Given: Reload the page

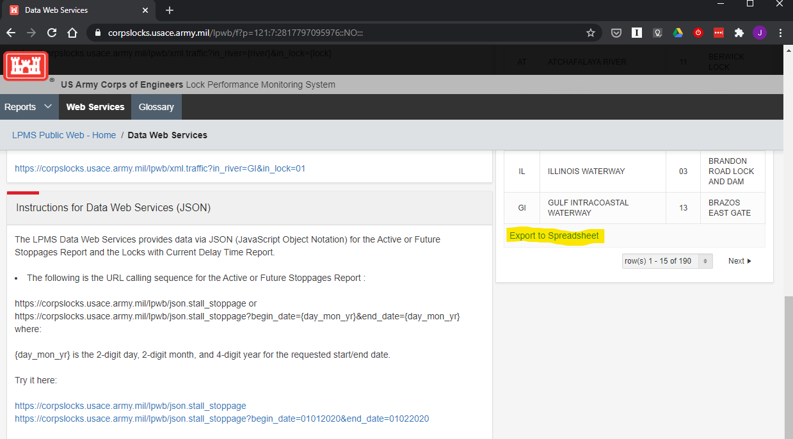Looking at the screenshot, I should tap(52, 33).
